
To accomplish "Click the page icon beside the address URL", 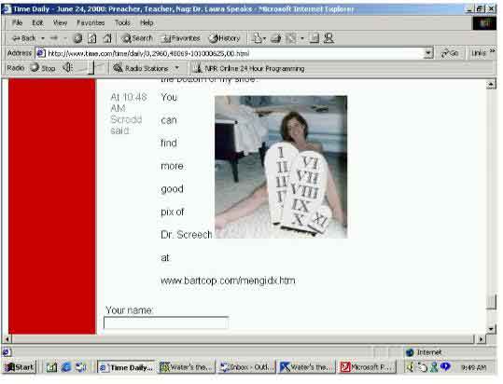I will click(x=41, y=53).
